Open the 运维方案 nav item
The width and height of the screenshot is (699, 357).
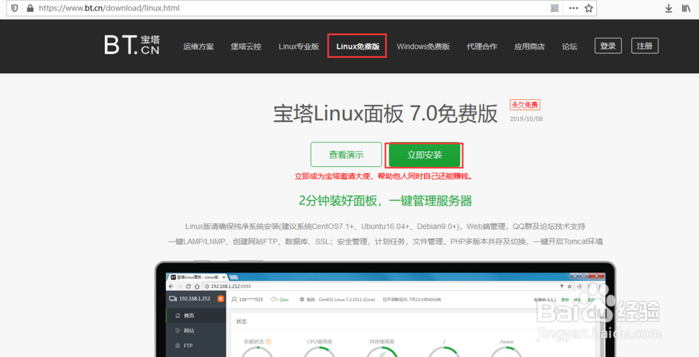pos(199,46)
